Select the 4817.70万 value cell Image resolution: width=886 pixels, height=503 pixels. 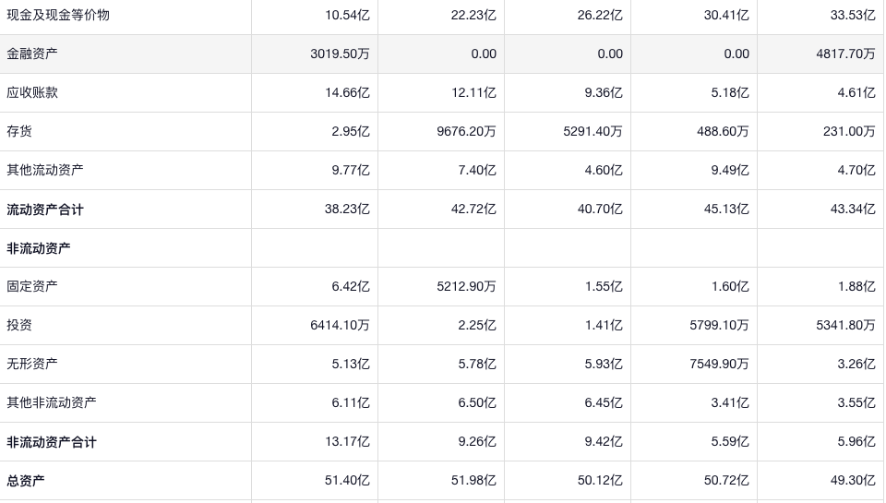pos(845,54)
